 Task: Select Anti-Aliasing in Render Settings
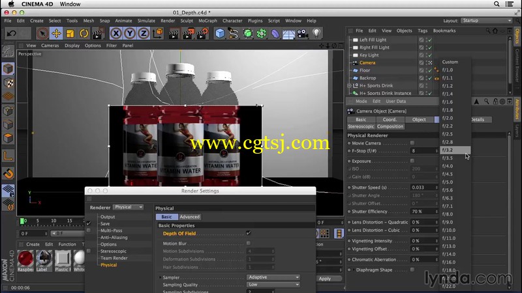(114, 237)
